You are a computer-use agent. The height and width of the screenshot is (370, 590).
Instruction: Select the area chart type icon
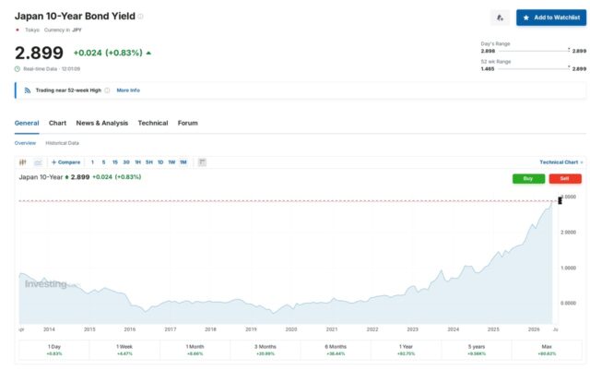38,162
